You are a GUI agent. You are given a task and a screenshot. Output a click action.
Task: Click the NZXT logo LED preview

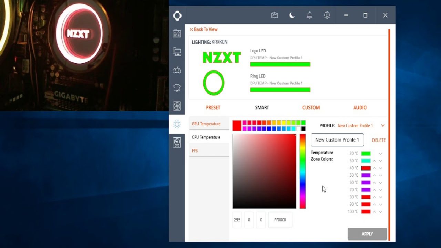pyautogui.click(x=222, y=58)
